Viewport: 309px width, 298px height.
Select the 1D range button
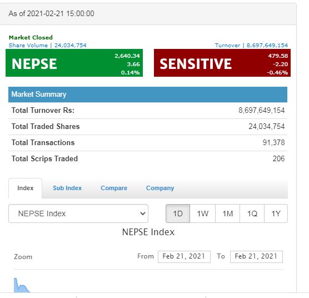(178, 213)
